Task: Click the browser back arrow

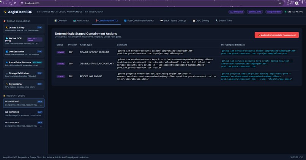Action: [x=4, y=3]
